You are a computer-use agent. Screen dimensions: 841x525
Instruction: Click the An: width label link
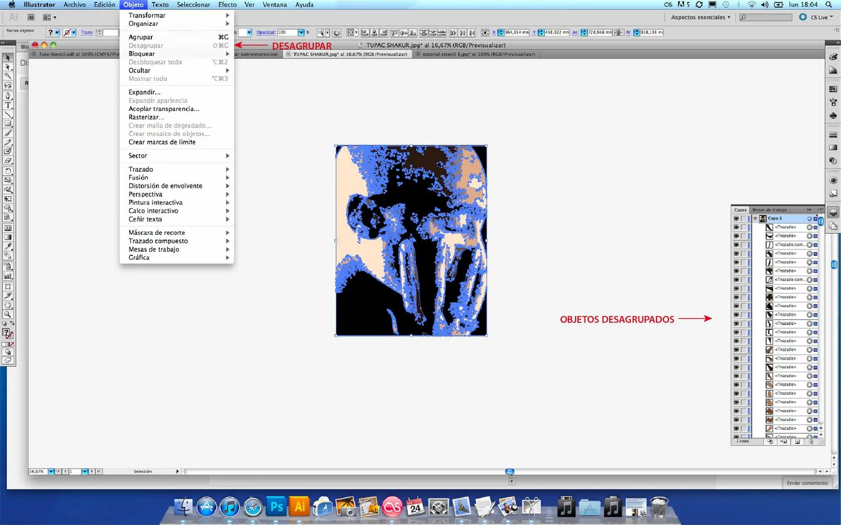[575, 33]
